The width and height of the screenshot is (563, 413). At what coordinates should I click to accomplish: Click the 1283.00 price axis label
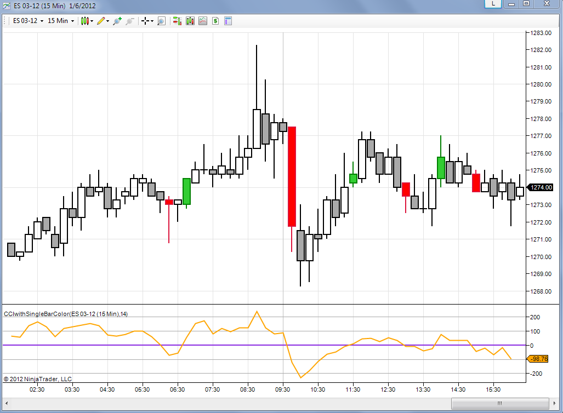pos(541,33)
